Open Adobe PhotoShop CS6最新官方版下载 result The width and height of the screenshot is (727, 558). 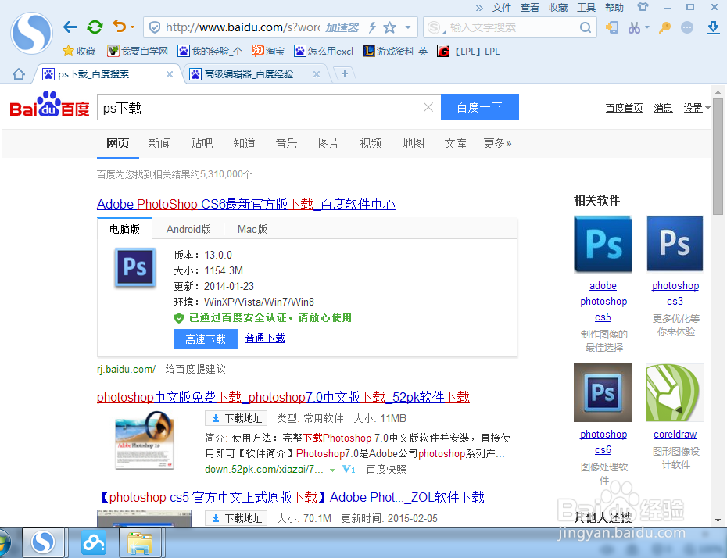point(246,204)
